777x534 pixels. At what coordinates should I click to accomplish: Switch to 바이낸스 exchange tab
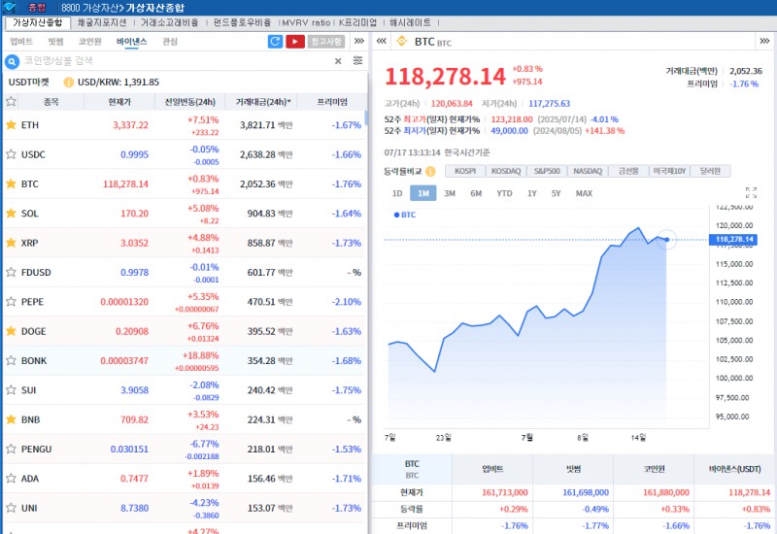[x=132, y=42]
